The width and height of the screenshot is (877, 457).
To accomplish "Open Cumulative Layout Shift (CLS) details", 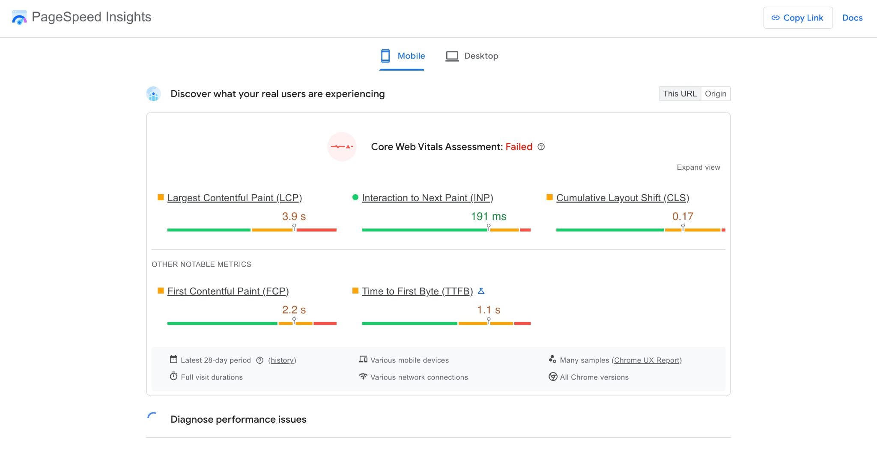I will pyautogui.click(x=622, y=198).
